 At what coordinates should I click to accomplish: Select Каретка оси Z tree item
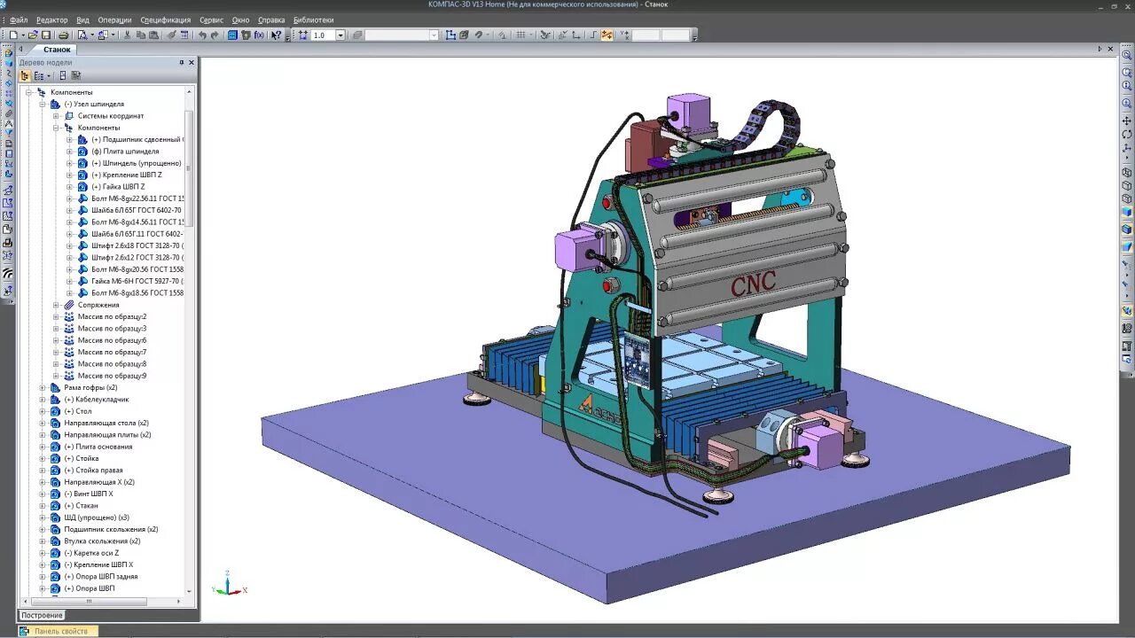point(91,553)
